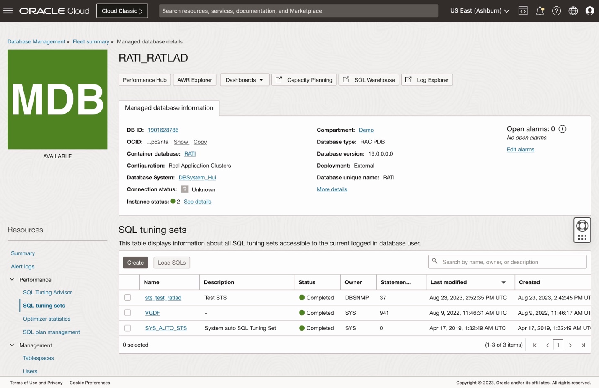Select the sts_test_ratlad row checkbox

point(128,298)
